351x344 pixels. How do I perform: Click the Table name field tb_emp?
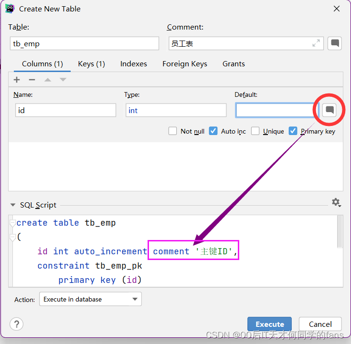click(85, 43)
